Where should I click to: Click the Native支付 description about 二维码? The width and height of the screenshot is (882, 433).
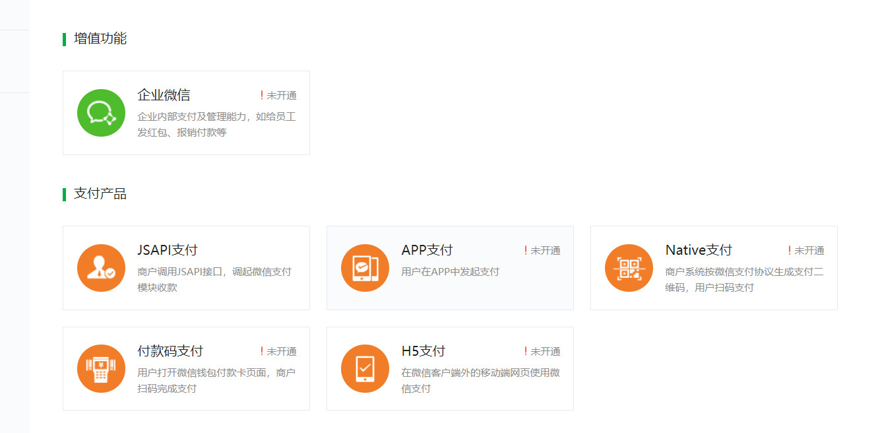[744, 280]
